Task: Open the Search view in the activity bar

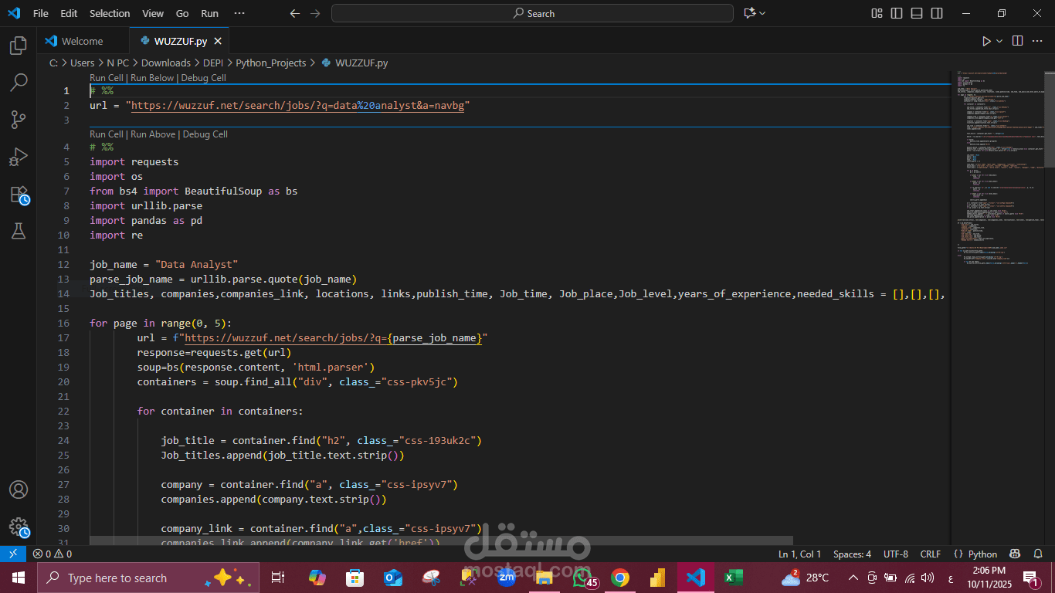Action: (x=19, y=82)
